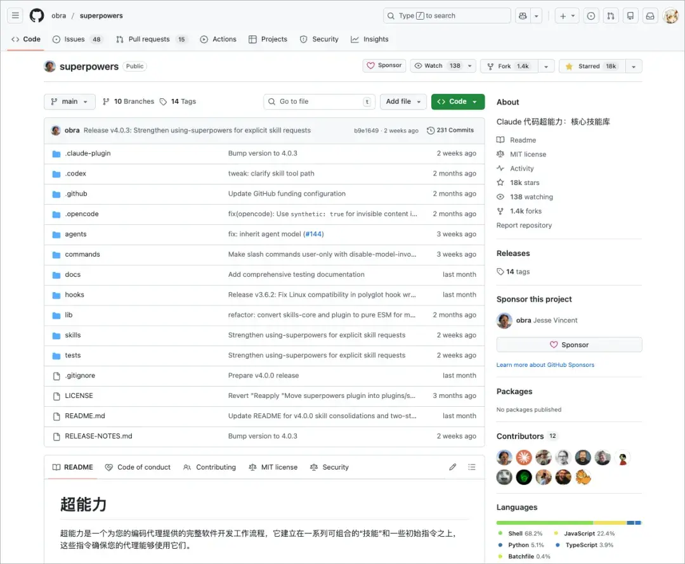
Task: Click the GitHub logo home icon
Action: [x=37, y=16]
